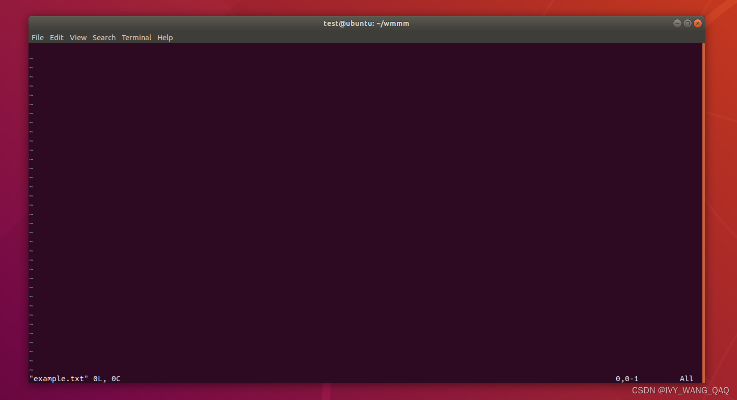
Task: Open the Help menu
Action: point(165,37)
